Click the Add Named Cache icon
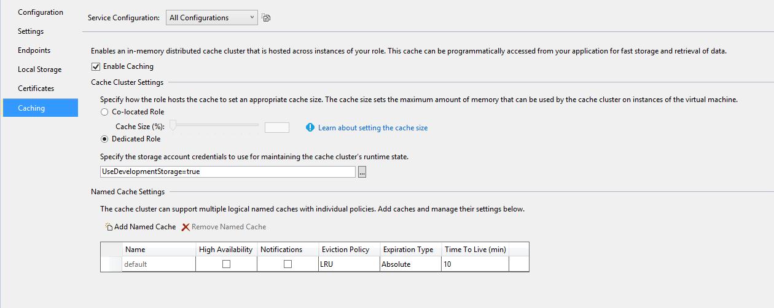Image resolution: width=774 pixels, height=308 pixels. click(109, 227)
